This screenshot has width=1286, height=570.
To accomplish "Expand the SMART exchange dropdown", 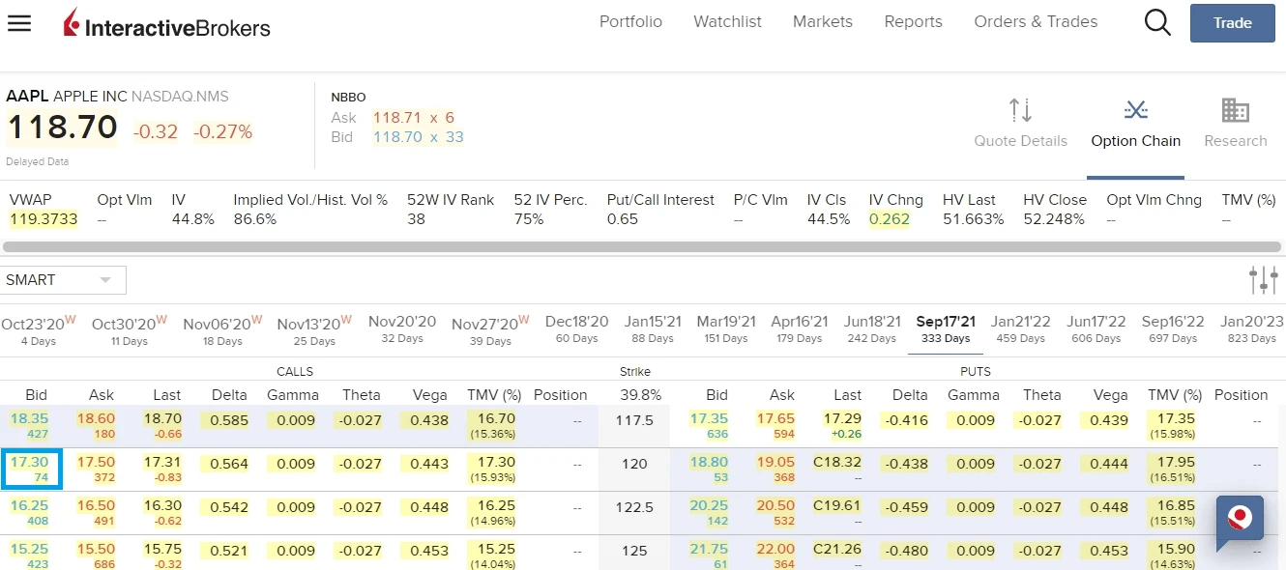I will [63, 280].
